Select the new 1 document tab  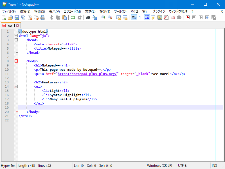tap(9, 25)
